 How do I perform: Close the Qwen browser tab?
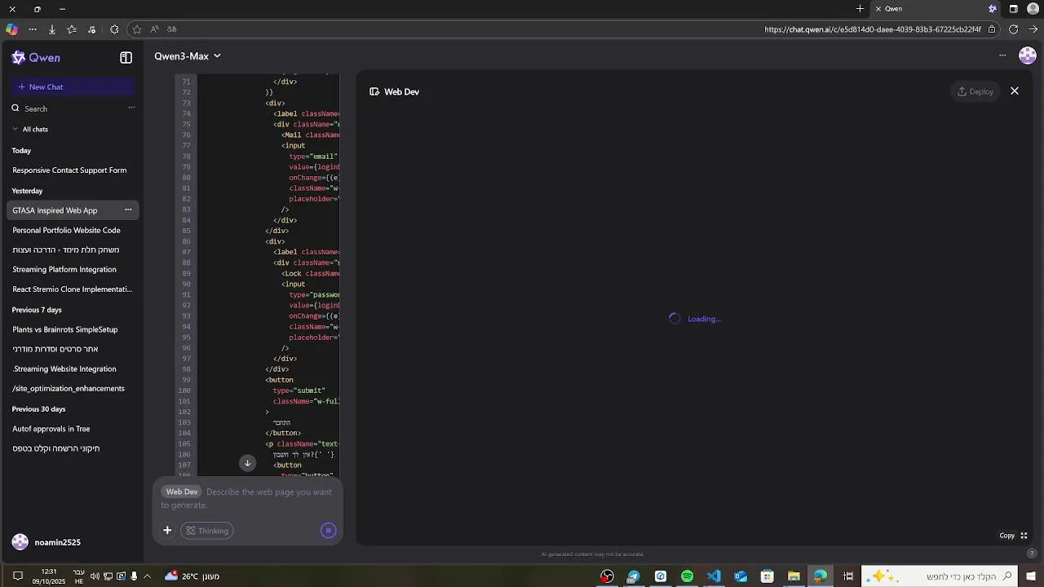(878, 9)
